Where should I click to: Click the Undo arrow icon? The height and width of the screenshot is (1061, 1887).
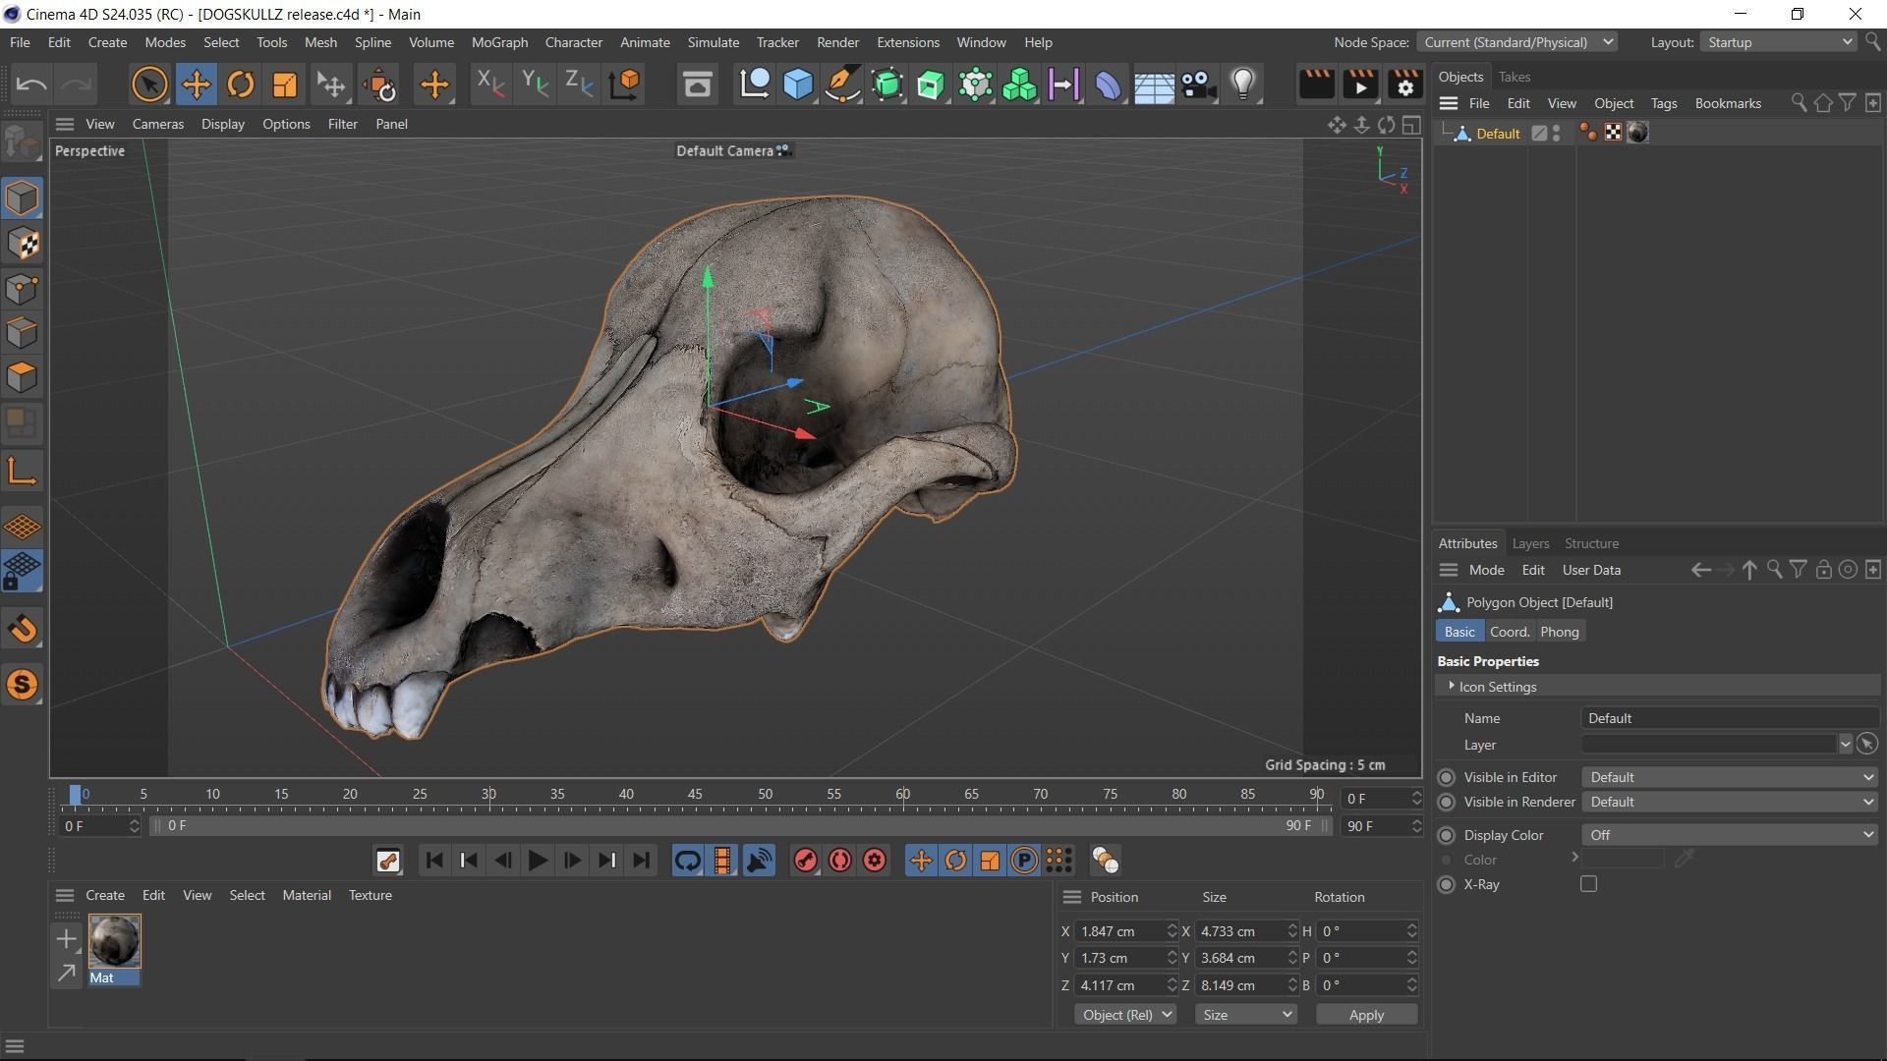[31, 84]
